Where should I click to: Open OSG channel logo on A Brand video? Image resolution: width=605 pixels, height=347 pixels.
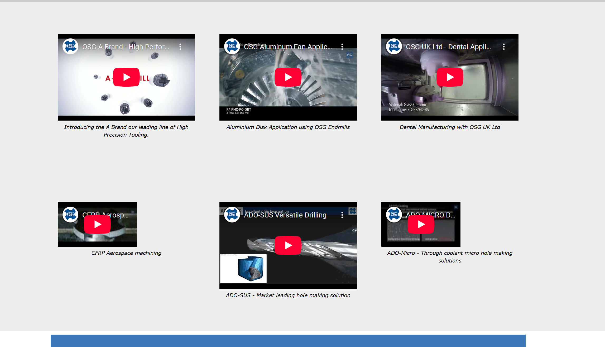70,46
